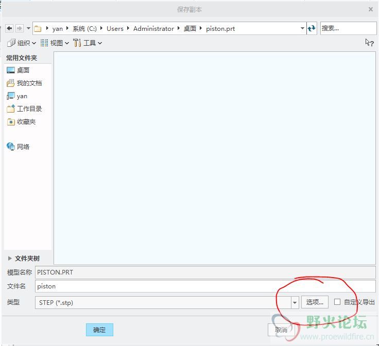The height and width of the screenshot is (346, 379).
Task: Enable the 自定义导出 checkbox
Action: pyautogui.click(x=337, y=302)
